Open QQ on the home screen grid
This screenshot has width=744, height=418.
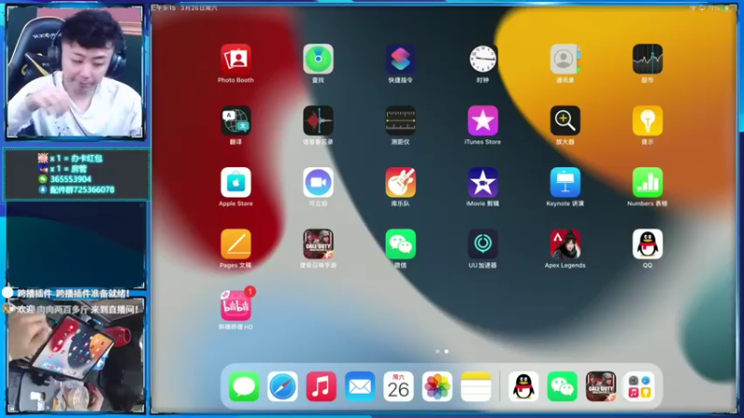pyautogui.click(x=647, y=244)
